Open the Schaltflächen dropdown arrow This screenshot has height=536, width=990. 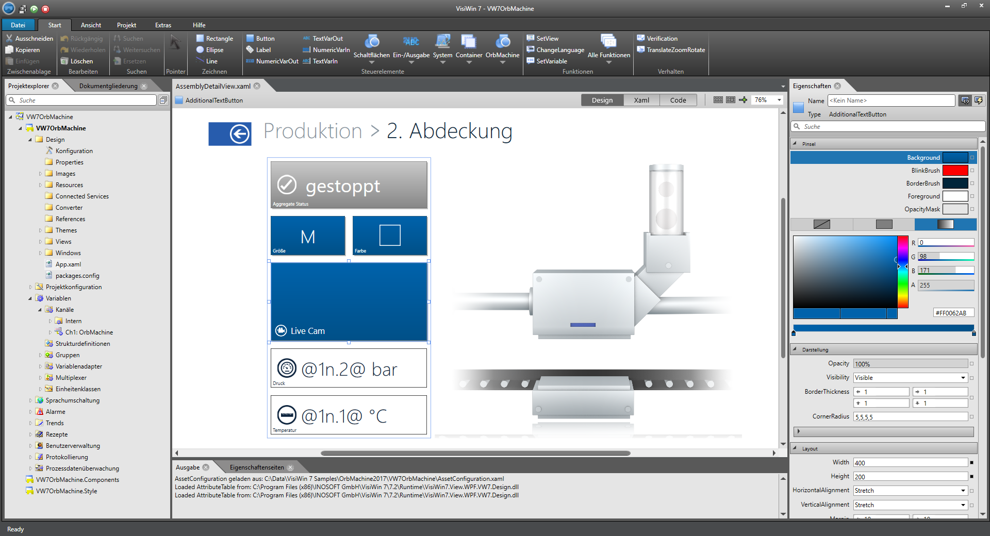pos(372,61)
